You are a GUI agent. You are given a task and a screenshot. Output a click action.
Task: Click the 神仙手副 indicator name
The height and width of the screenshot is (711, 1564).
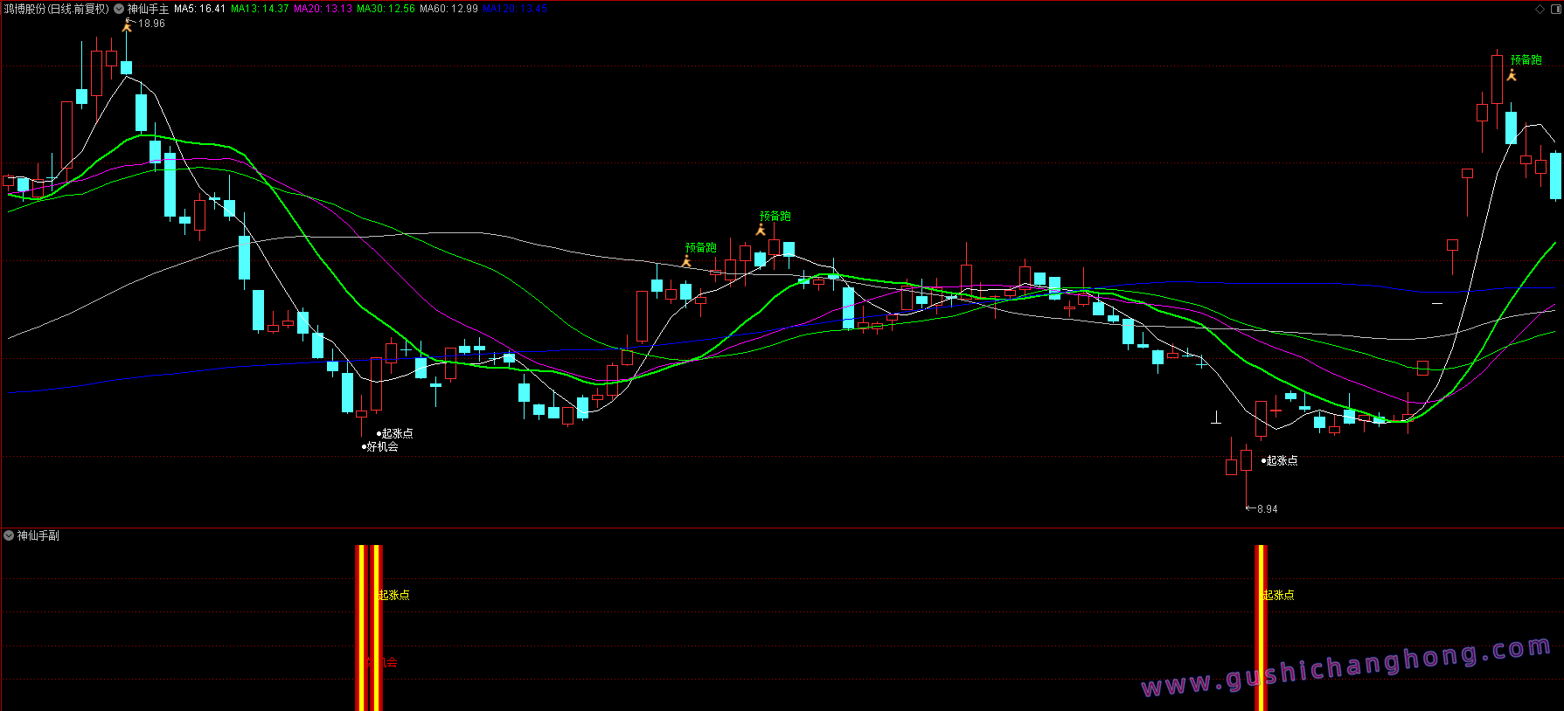tap(38, 535)
